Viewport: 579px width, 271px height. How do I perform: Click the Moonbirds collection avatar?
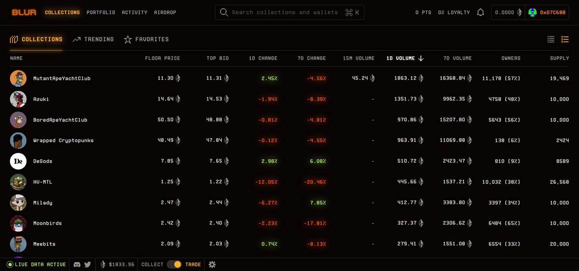tap(18, 223)
